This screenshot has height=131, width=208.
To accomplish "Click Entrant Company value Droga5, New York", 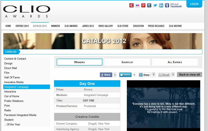I will [x=99, y=124].
